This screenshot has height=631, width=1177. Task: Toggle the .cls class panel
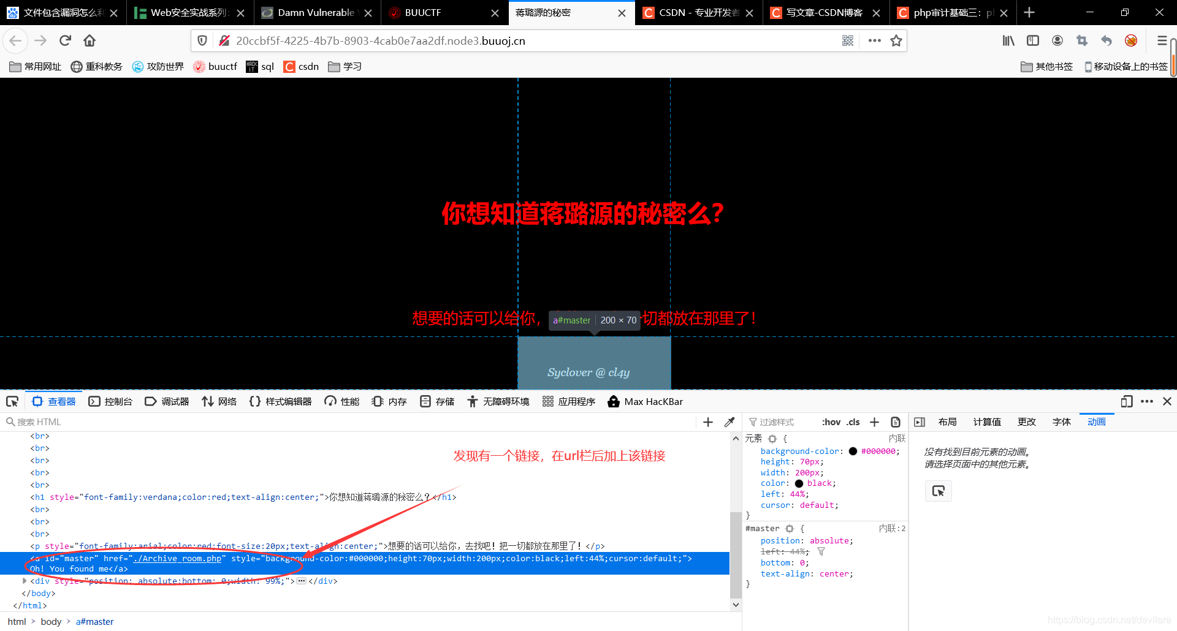853,421
